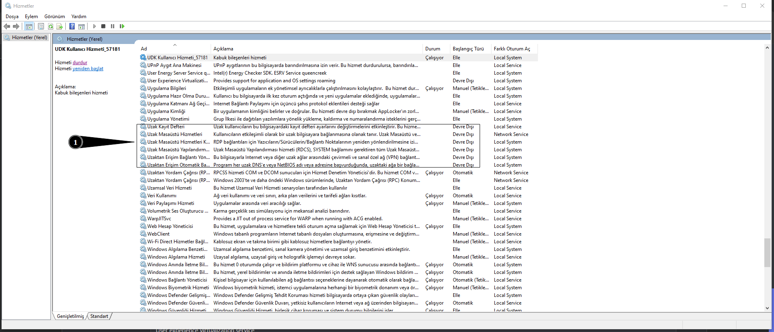
Task: Toggle Show/Hide Console Tree button
Action: 29,26
